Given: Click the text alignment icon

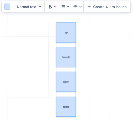Looking at the screenshot, I should (75, 7).
